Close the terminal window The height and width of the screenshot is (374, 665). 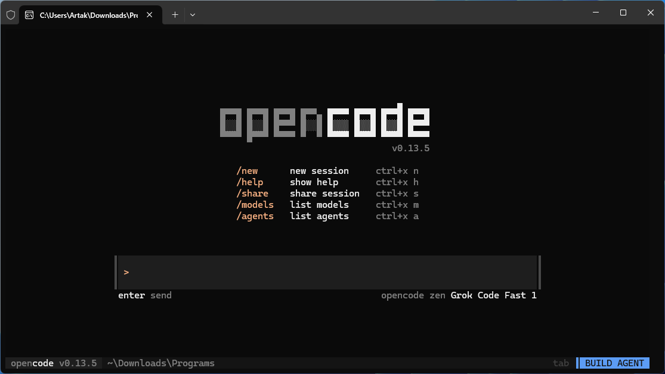pyautogui.click(x=651, y=13)
